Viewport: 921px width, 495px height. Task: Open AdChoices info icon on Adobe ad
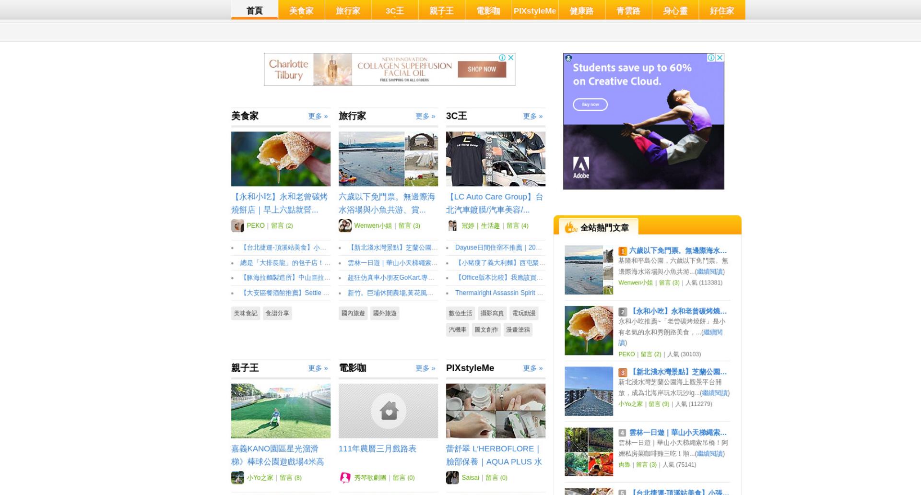coord(711,58)
